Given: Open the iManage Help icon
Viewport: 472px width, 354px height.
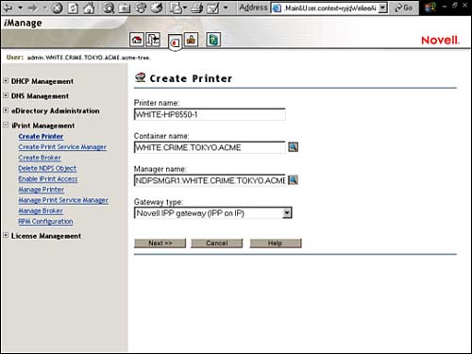Looking at the screenshot, I should click(213, 40).
